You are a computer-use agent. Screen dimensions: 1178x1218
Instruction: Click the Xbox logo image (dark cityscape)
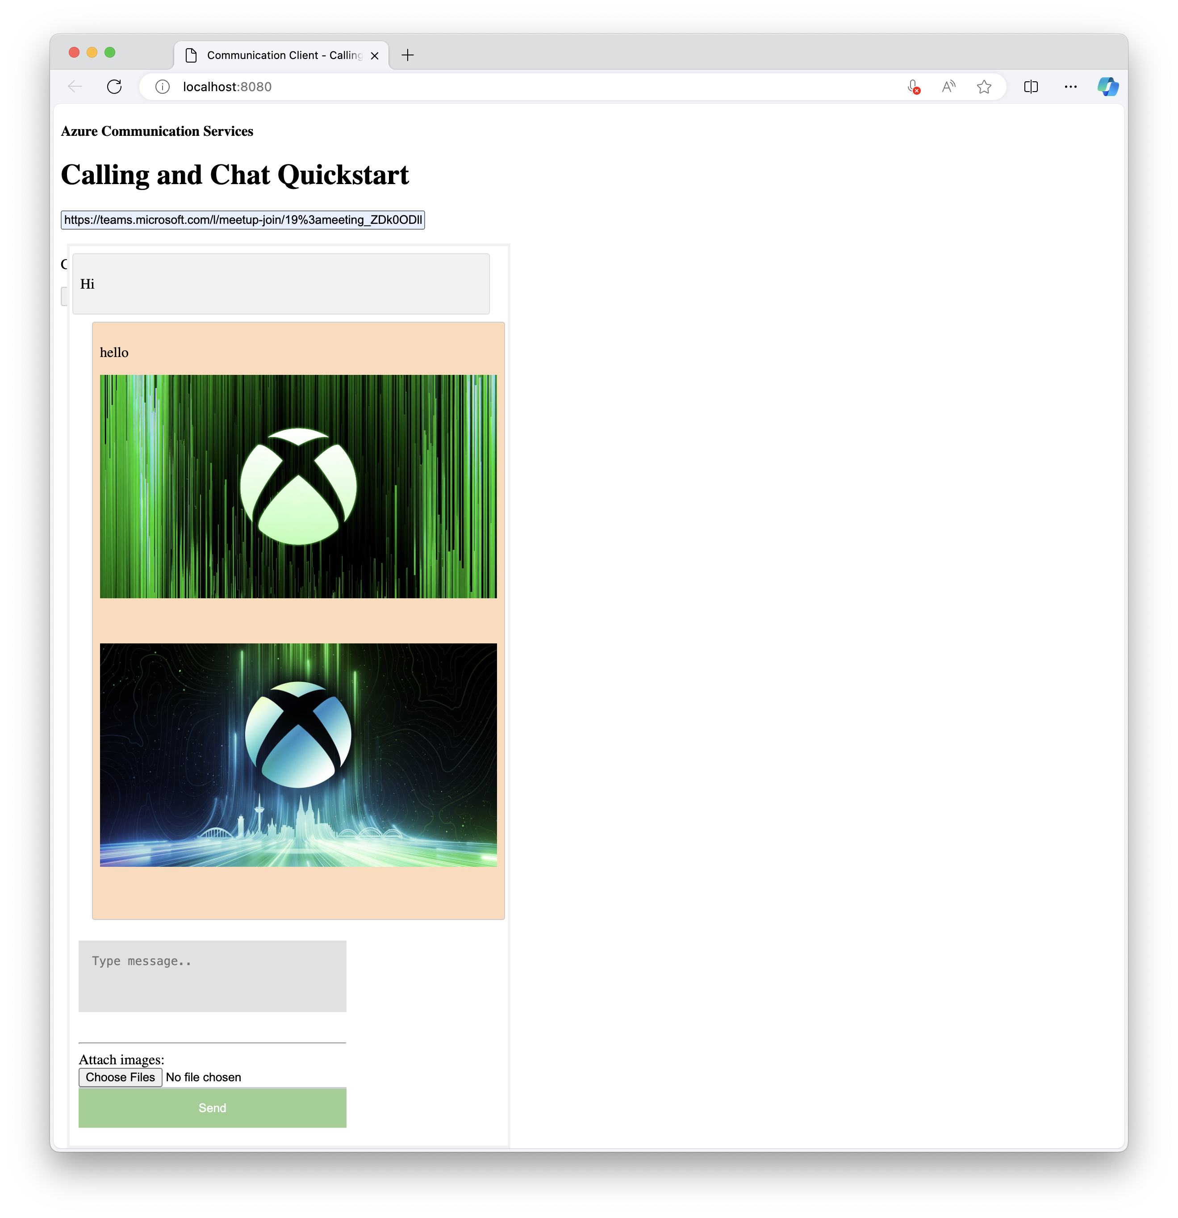pyautogui.click(x=298, y=754)
